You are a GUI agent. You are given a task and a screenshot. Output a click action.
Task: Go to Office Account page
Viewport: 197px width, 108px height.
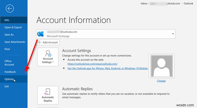tap(14, 63)
